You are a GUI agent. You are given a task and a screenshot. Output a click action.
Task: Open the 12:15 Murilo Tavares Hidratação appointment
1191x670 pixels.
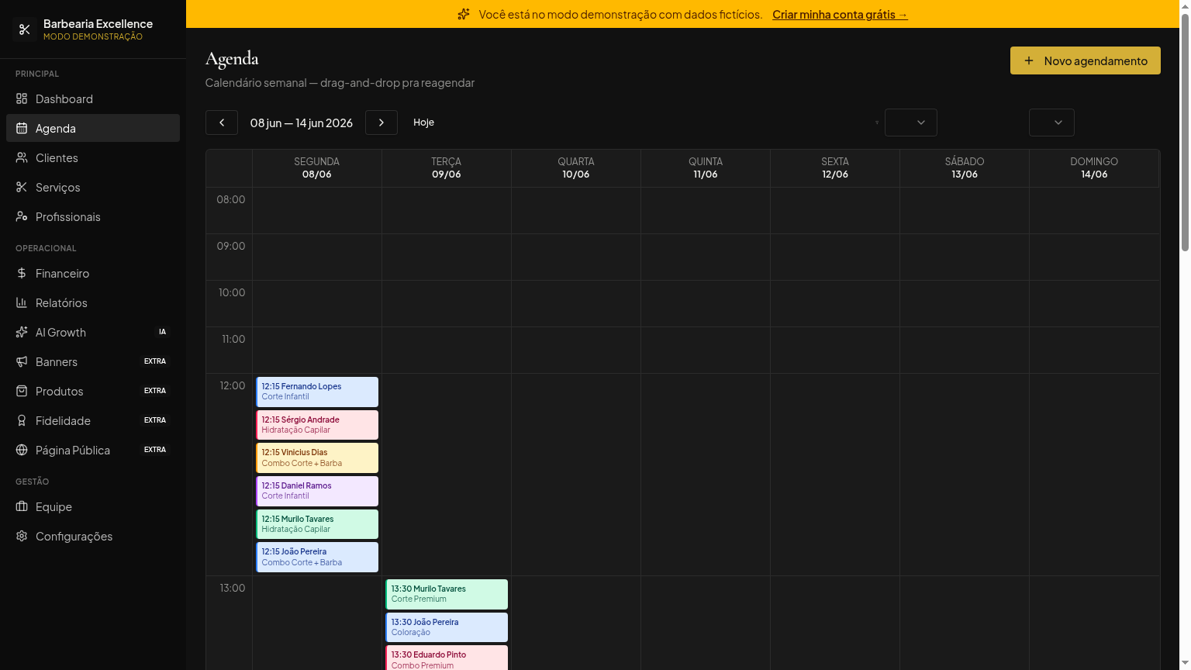click(317, 524)
